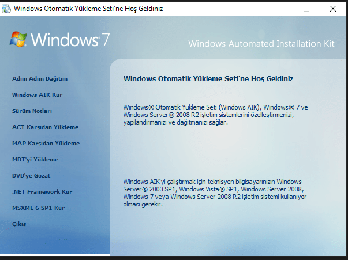Click the paragraph starting 'Windows® Otomatik Yükleme Seti'
The image size is (348, 260).
[x=215, y=115]
